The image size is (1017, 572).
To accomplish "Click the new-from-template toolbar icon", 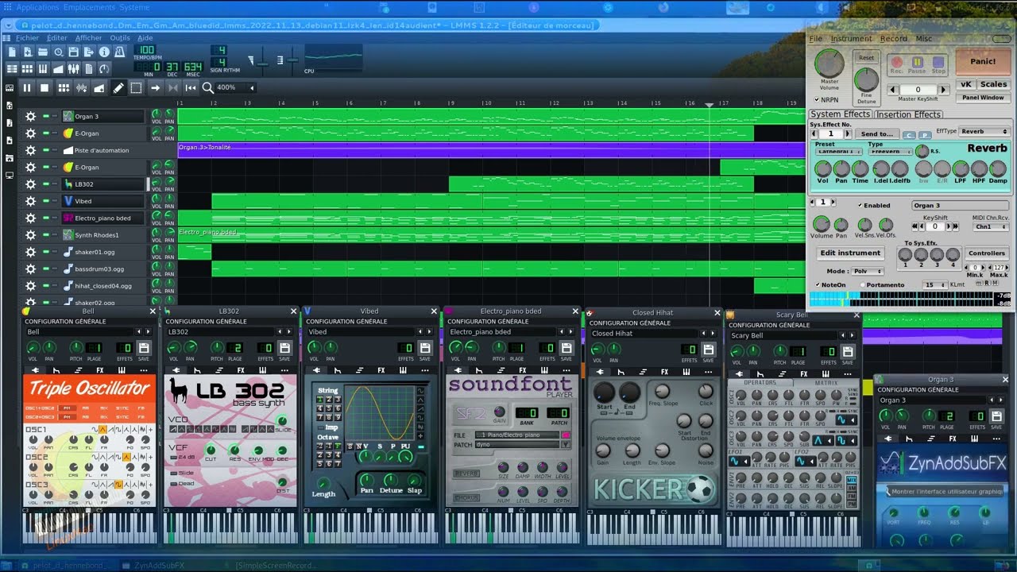I will click(x=28, y=52).
